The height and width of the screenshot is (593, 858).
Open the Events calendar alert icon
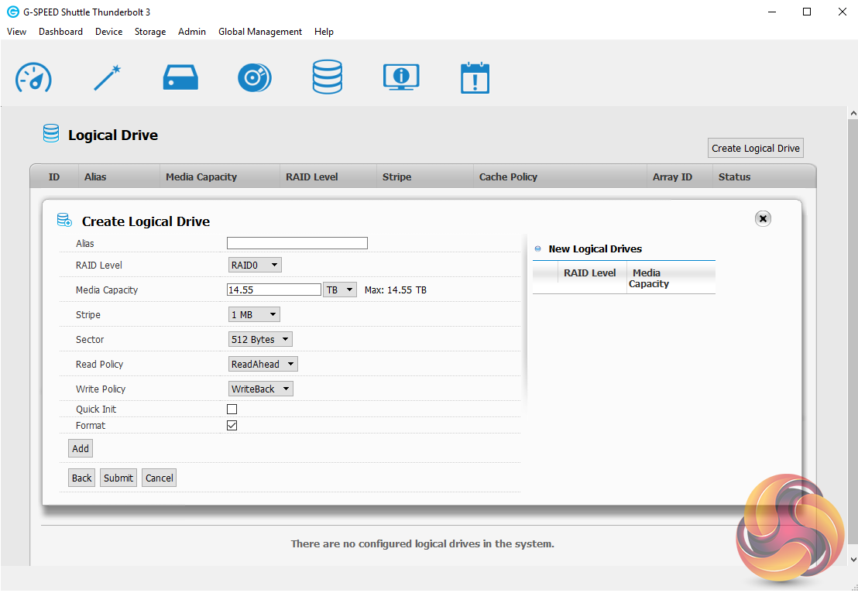475,77
